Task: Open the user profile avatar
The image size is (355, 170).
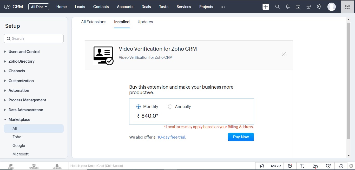Action: coord(332,7)
